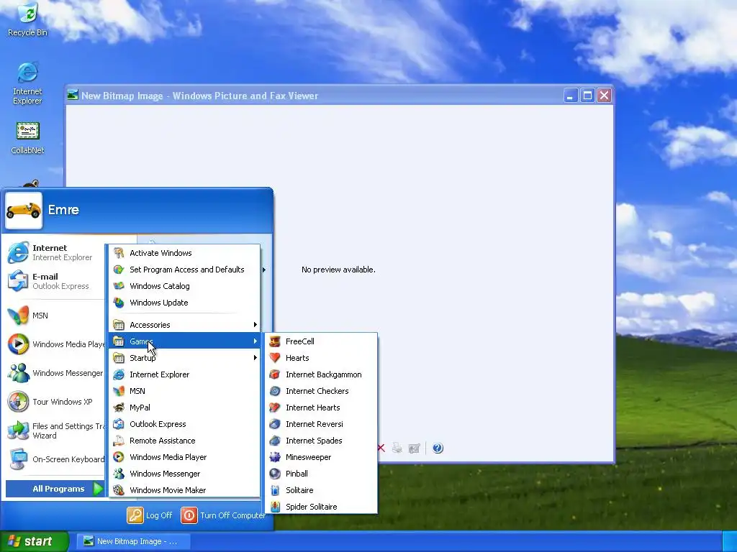Click the Spider Solitaire icon
737x552 pixels.
point(275,507)
